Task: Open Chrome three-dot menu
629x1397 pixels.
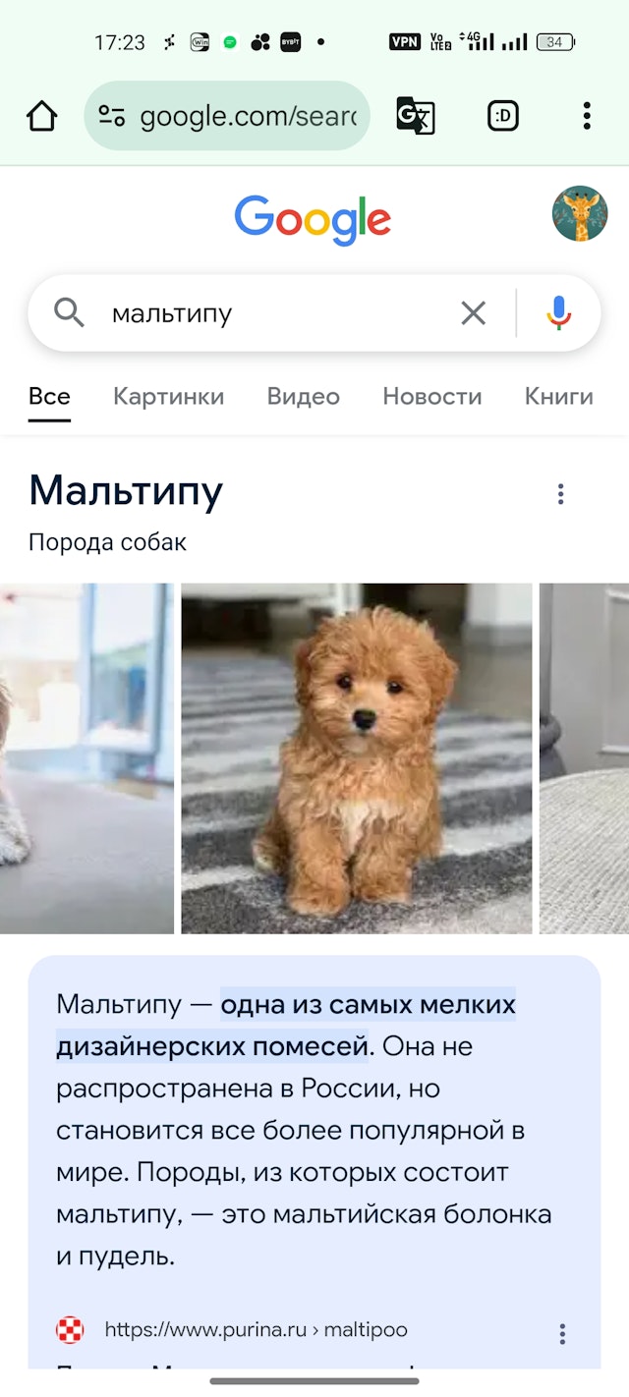Action: click(587, 116)
